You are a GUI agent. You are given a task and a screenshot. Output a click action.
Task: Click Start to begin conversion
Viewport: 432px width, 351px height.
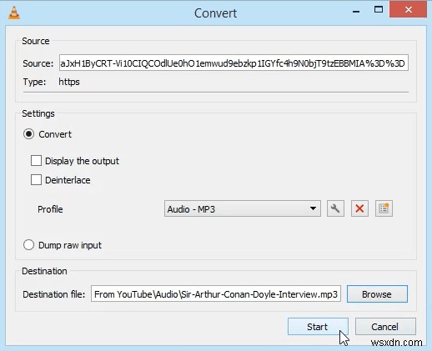pyautogui.click(x=318, y=327)
